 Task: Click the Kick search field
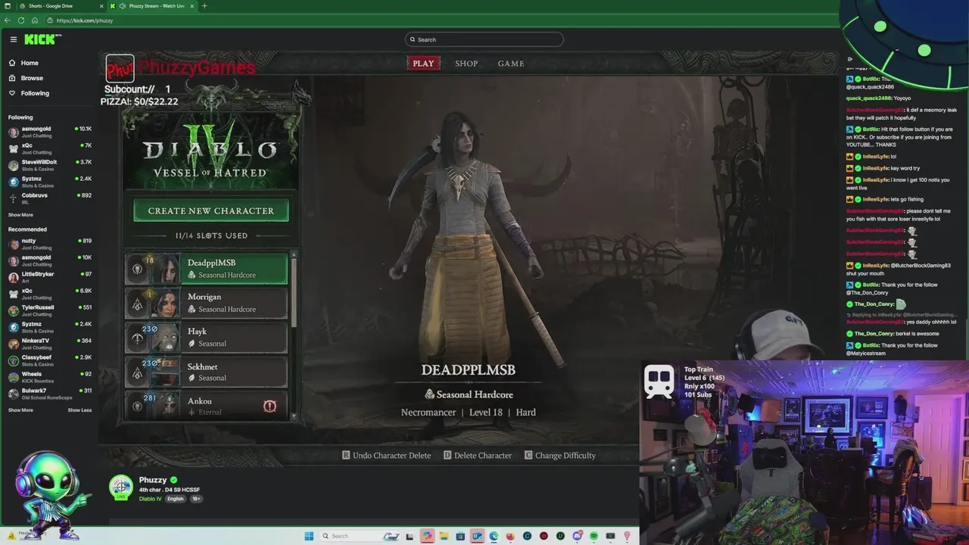[x=484, y=39]
